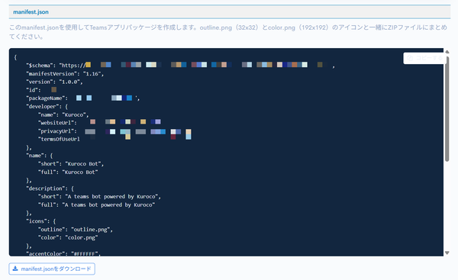This screenshot has width=458, height=280.
Task: Click the "outline": "outline.png" line
Action: (76, 230)
